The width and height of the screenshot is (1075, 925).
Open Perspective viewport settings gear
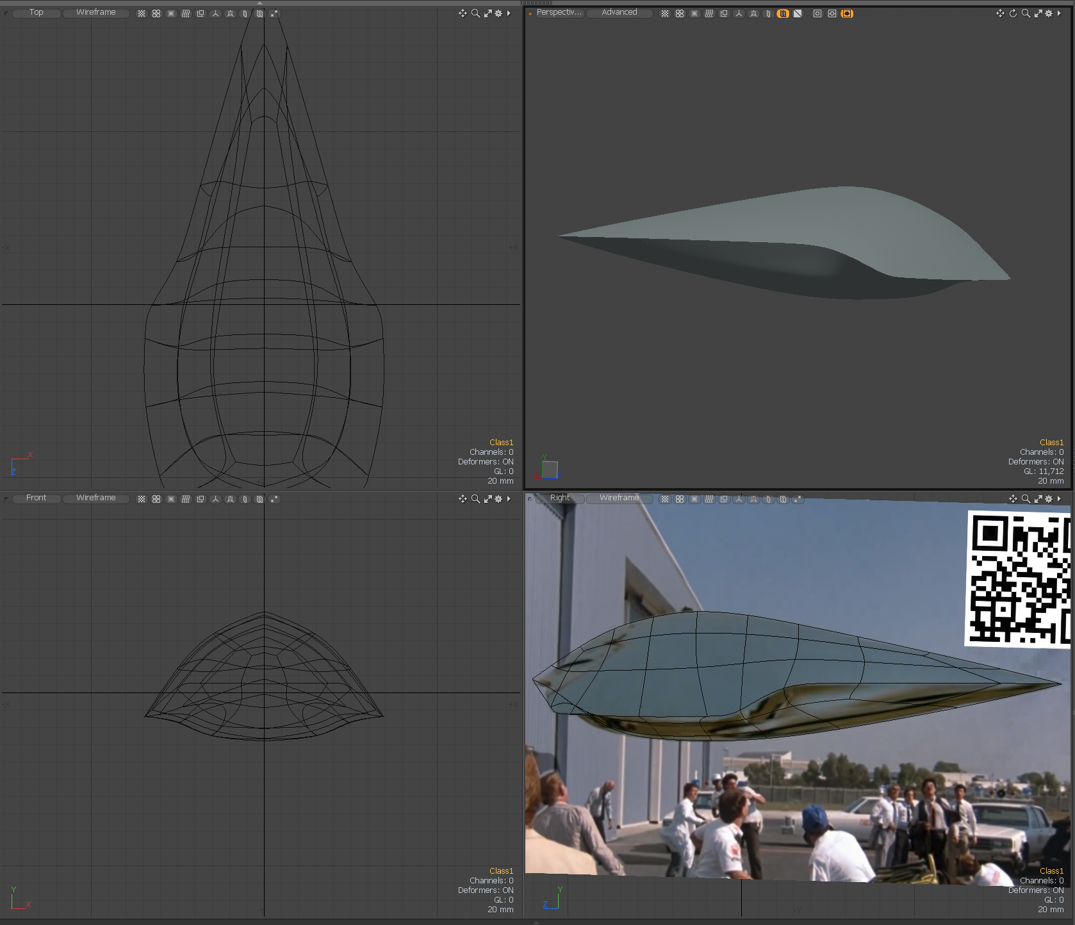(1049, 13)
